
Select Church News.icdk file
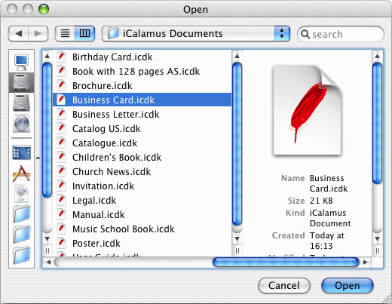tap(142, 172)
